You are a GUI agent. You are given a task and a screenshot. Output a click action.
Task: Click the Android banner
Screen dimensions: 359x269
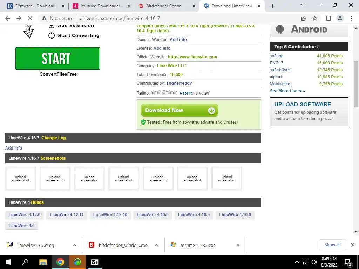coord(309,30)
